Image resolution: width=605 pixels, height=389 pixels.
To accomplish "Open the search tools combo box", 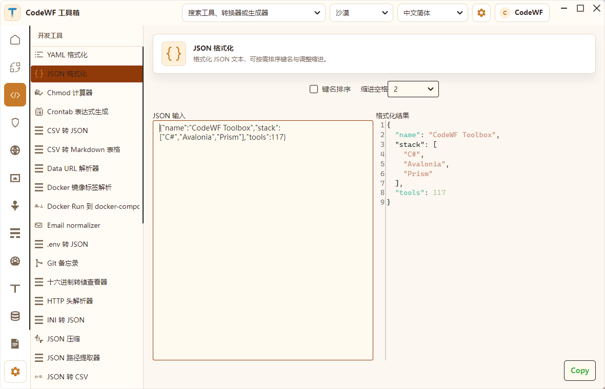I will click(x=253, y=13).
